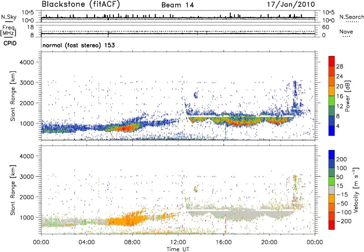Click the "04:00" time axis label

pos(86,242)
